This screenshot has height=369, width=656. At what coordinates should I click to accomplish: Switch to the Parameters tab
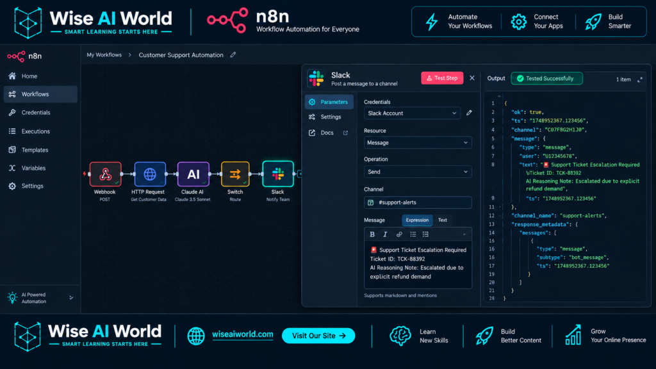coord(329,102)
